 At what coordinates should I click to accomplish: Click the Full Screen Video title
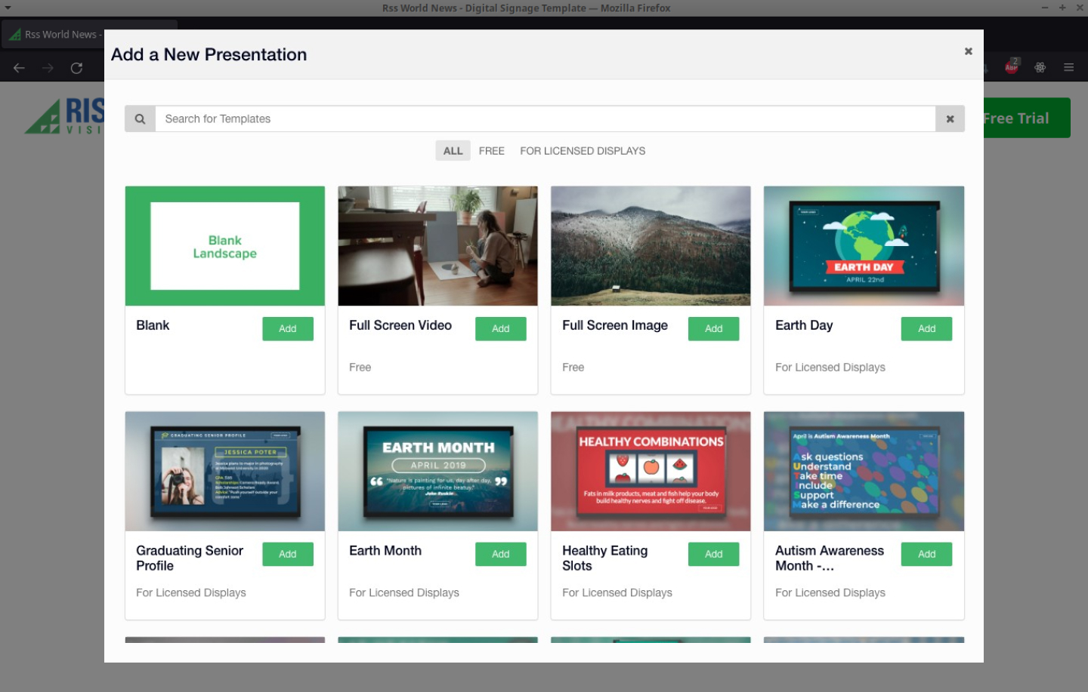click(x=400, y=325)
